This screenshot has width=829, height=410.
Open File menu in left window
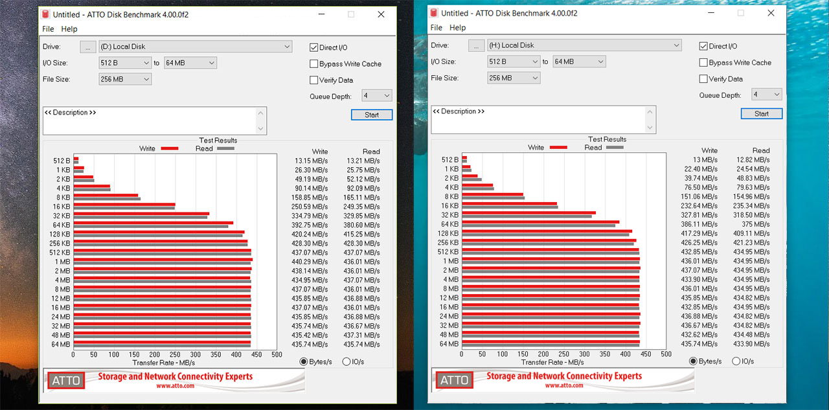click(48, 29)
